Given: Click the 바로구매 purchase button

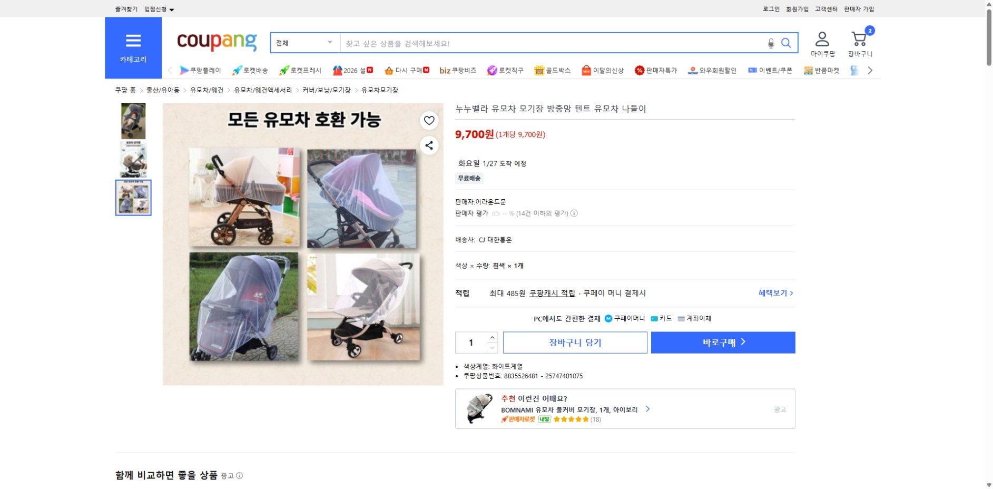Looking at the screenshot, I should 723,342.
